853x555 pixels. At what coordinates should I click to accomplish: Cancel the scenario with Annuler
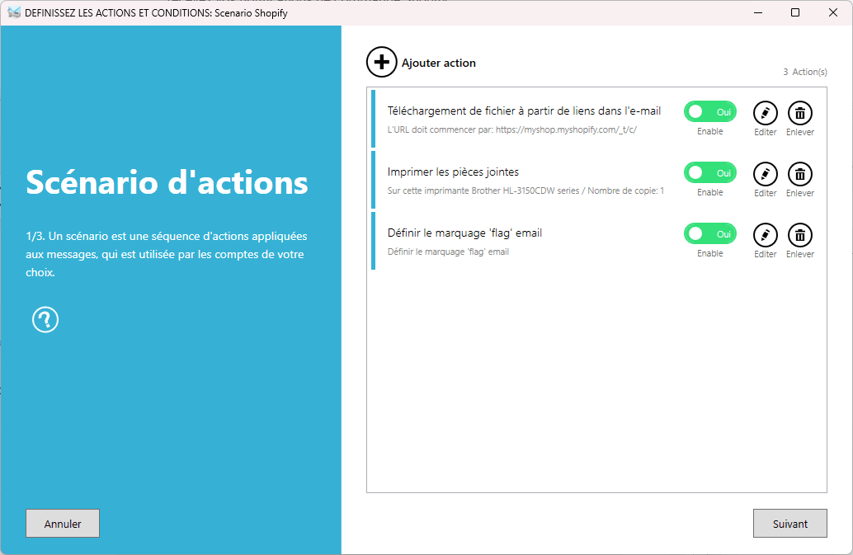pos(63,523)
